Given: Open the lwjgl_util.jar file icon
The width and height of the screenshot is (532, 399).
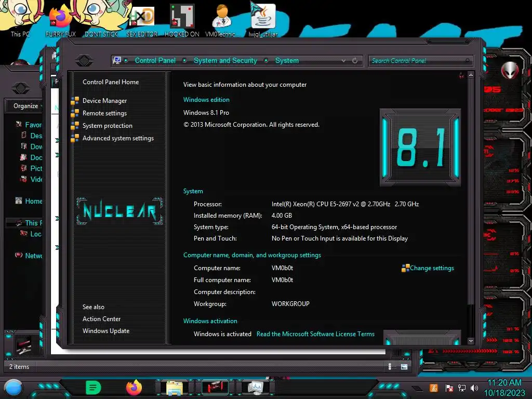Looking at the screenshot, I should click(x=263, y=20).
